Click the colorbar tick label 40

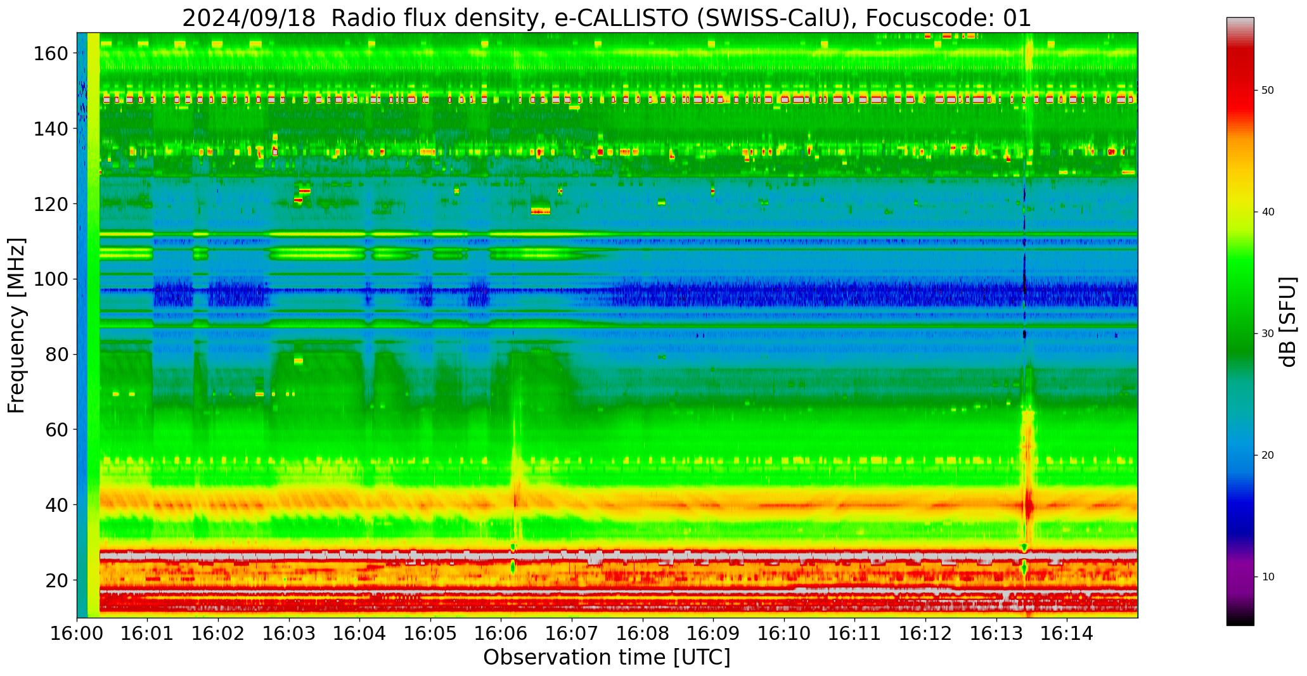coord(1268,212)
